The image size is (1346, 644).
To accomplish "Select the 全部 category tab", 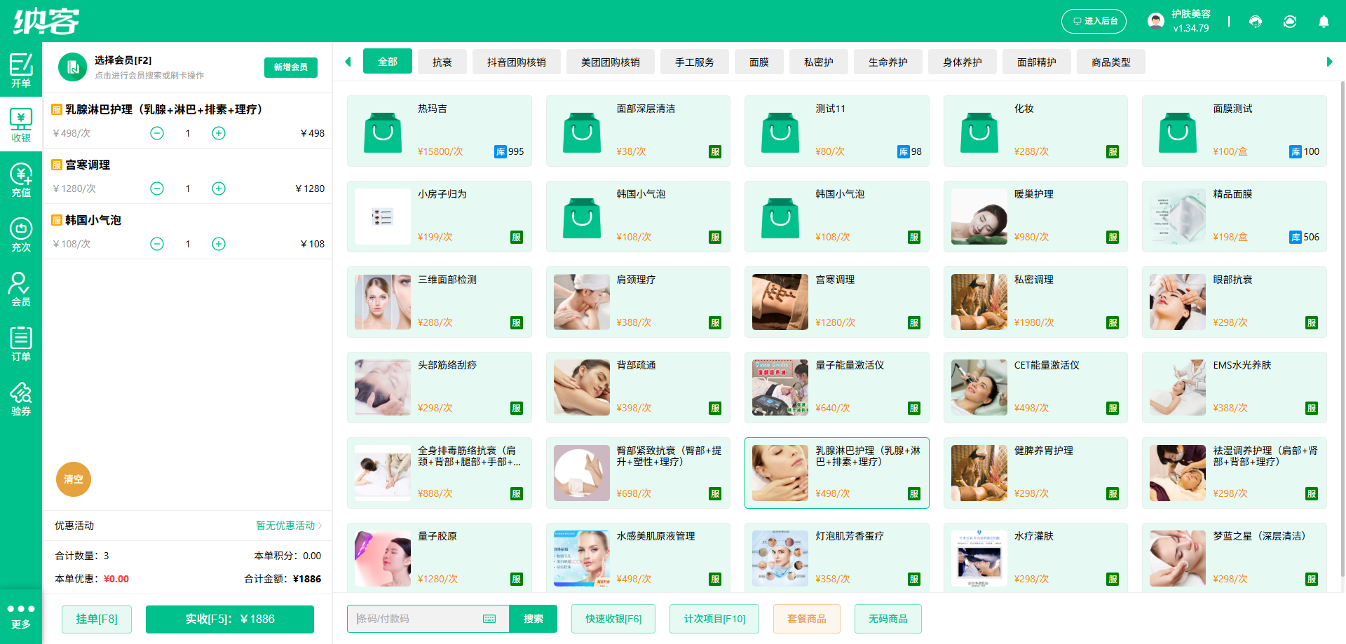I will point(388,62).
